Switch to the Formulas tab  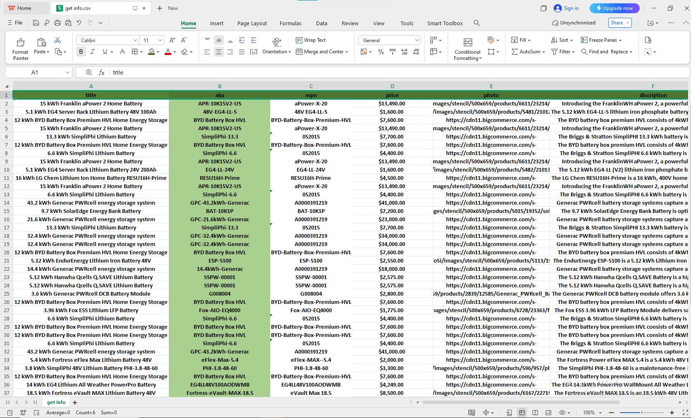pos(290,24)
